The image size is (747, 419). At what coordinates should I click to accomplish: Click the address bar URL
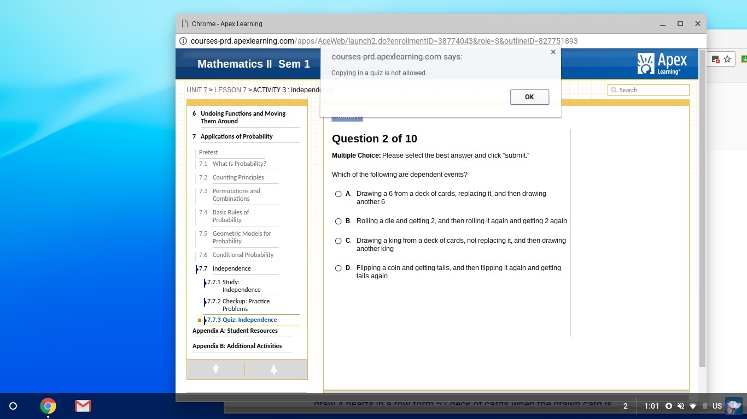(x=384, y=41)
